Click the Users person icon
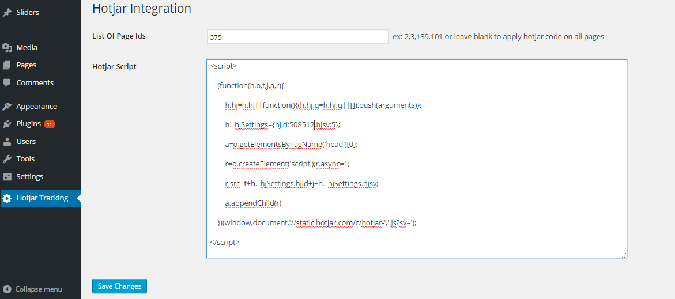Image resolution: width=675 pixels, height=299 pixels. click(7, 142)
